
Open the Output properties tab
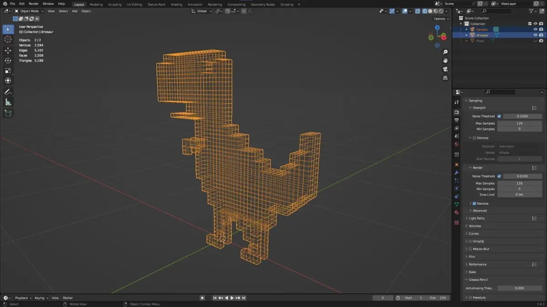(x=456, y=120)
